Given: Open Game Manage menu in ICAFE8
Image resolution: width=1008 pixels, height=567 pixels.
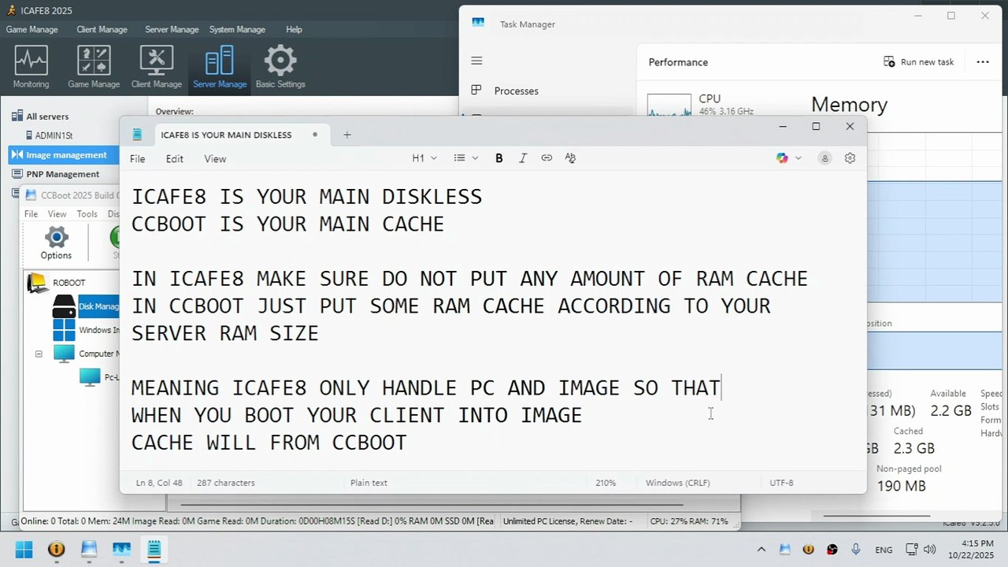Looking at the screenshot, I should (x=31, y=29).
